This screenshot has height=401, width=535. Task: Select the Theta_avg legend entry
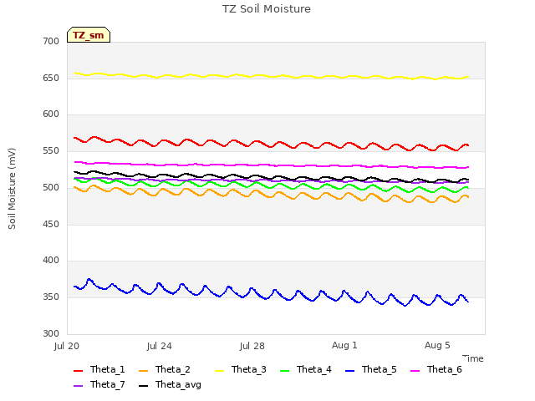(x=170, y=384)
